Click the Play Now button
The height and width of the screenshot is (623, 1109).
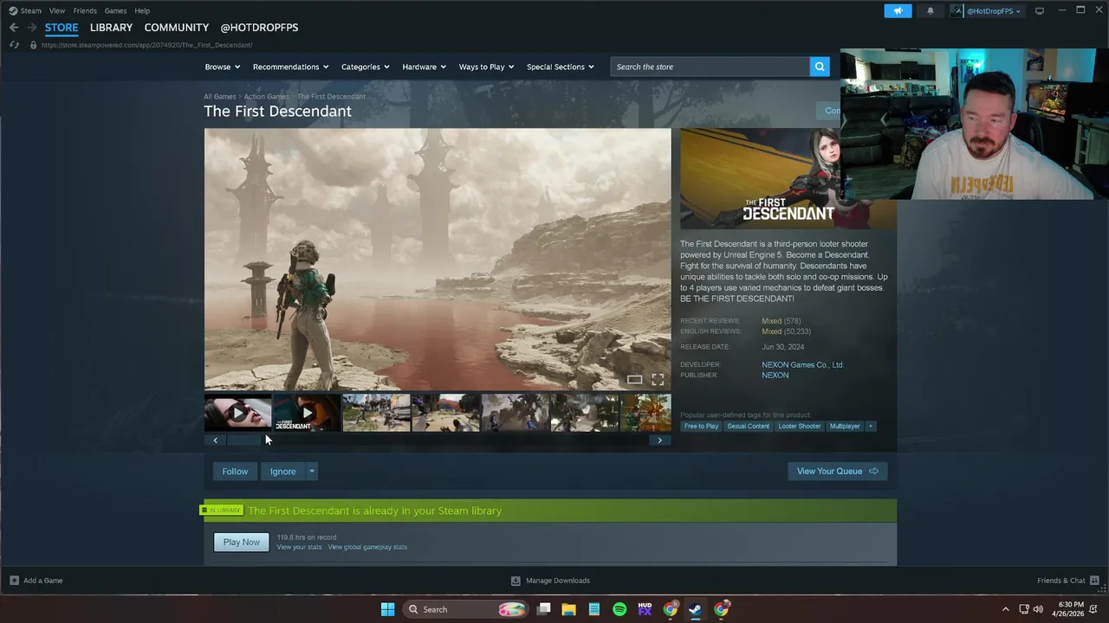pyautogui.click(x=241, y=542)
